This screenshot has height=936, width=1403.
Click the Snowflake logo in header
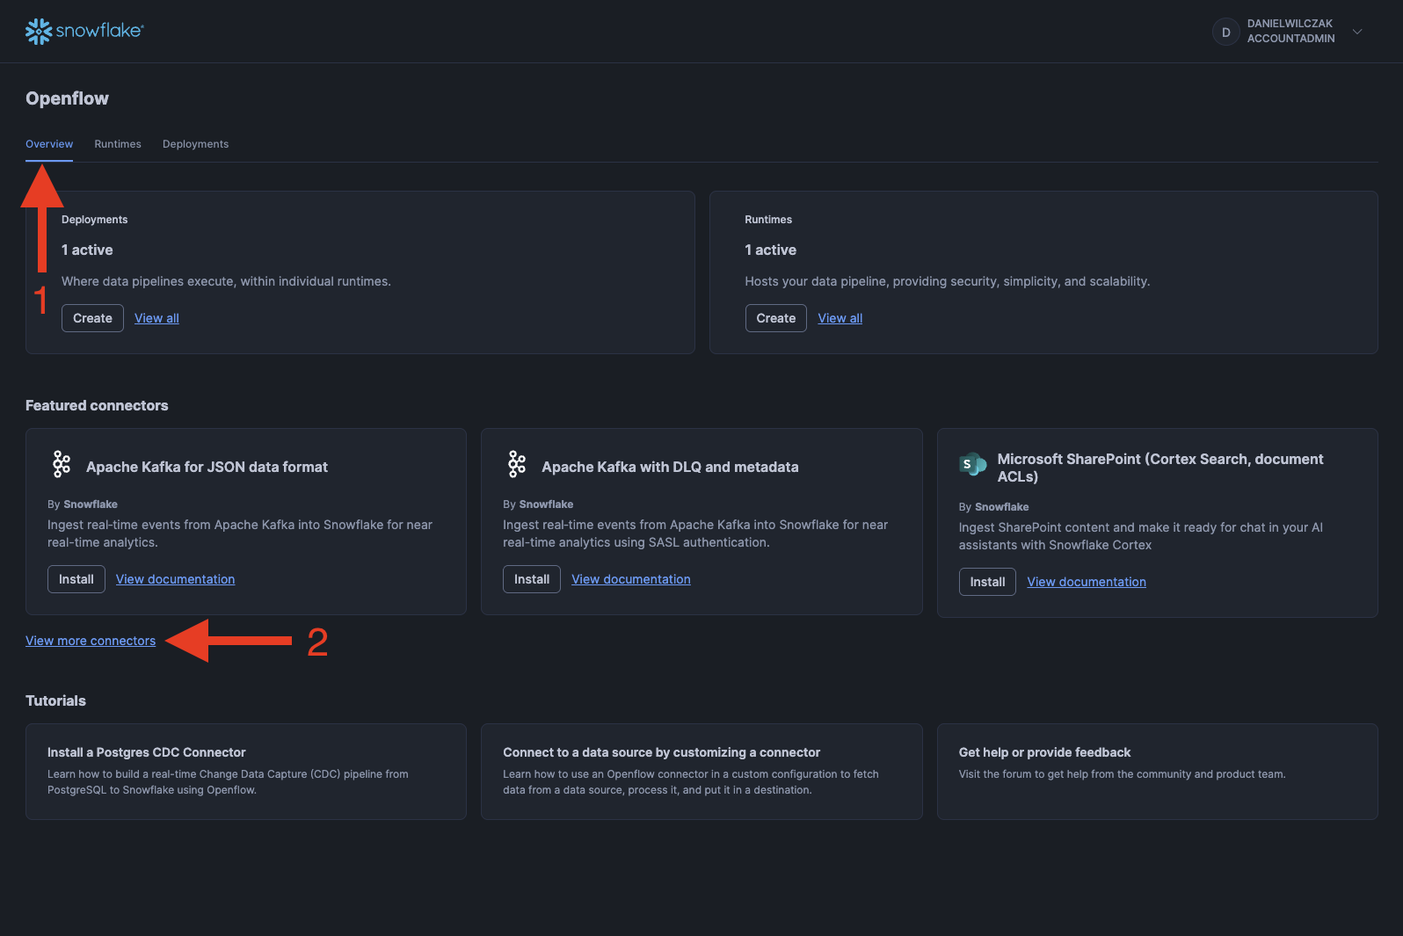84,31
